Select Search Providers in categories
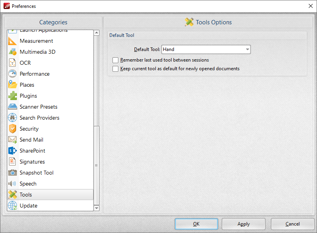This screenshot has height=233, width=317. point(50,118)
